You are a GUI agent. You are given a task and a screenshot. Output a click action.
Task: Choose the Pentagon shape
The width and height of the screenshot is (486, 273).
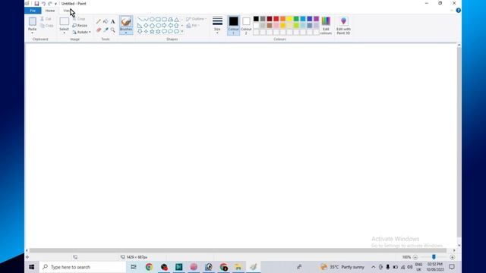(152, 25)
